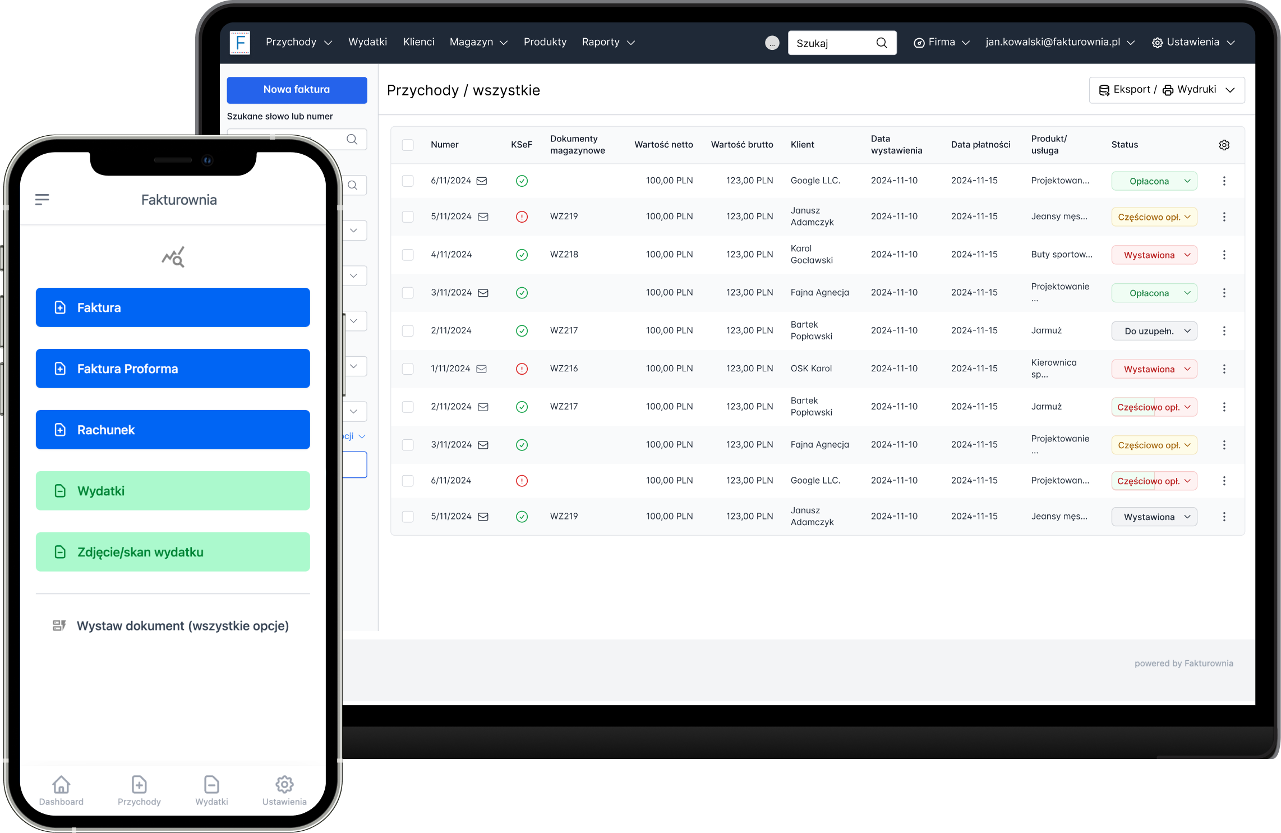Expand the jan.kowalski@fakturownia.pl account dropdown
The image size is (1281, 833).
click(x=1059, y=42)
